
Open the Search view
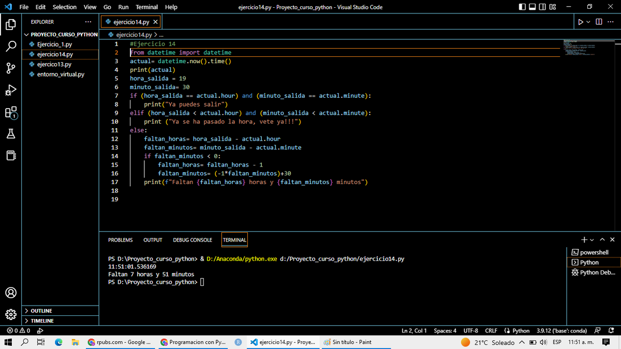(x=11, y=46)
